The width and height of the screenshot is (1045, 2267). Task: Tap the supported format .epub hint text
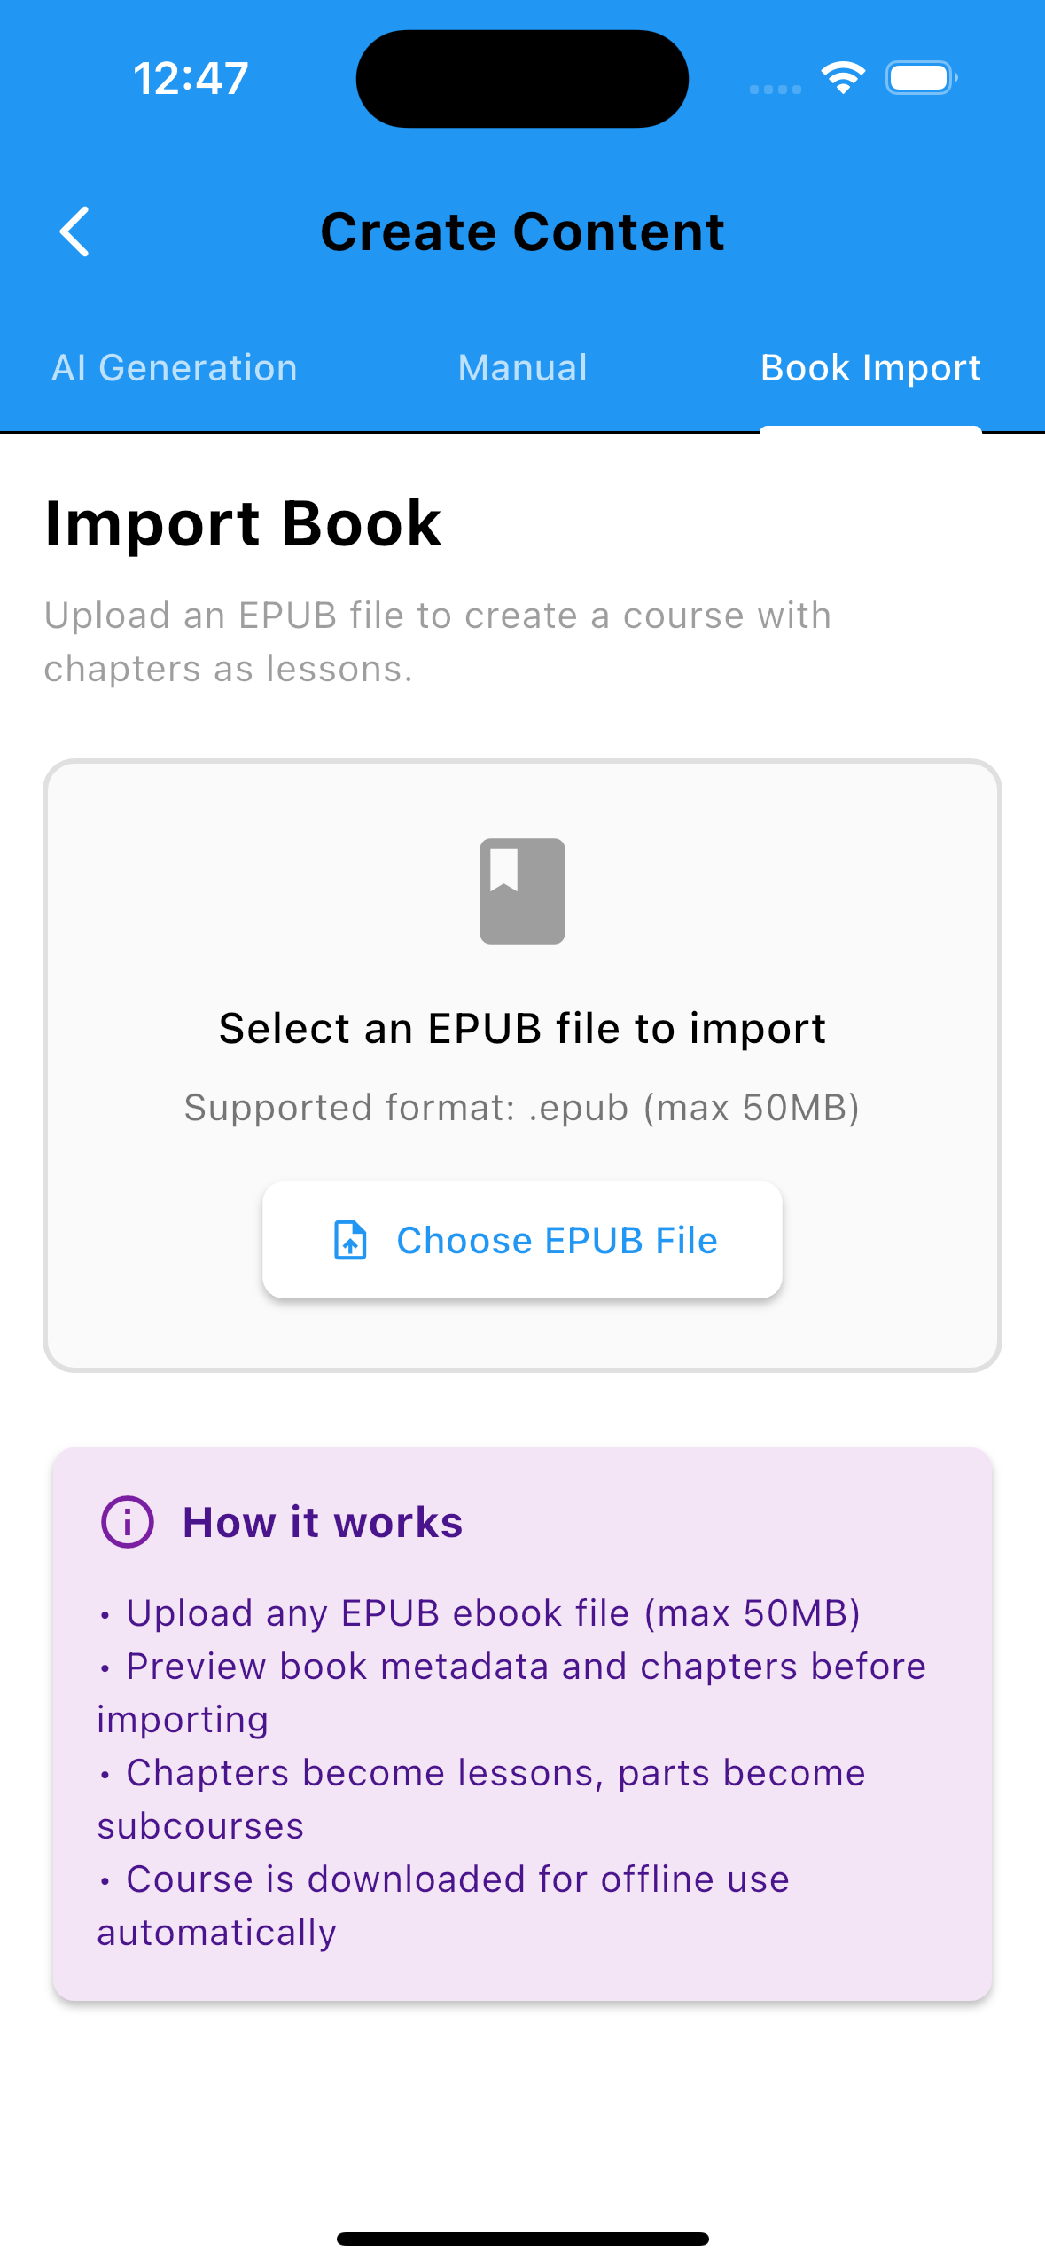click(x=522, y=1108)
